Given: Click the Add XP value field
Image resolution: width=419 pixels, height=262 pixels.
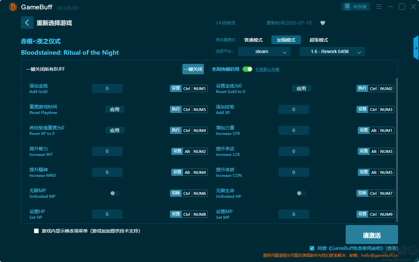Looking at the screenshot, I should [294, 109].
